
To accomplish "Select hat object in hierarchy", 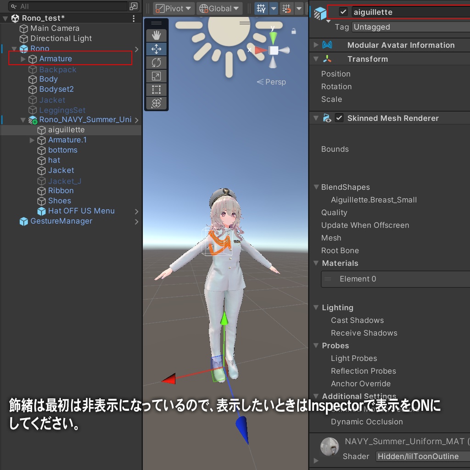I will 54,160.
